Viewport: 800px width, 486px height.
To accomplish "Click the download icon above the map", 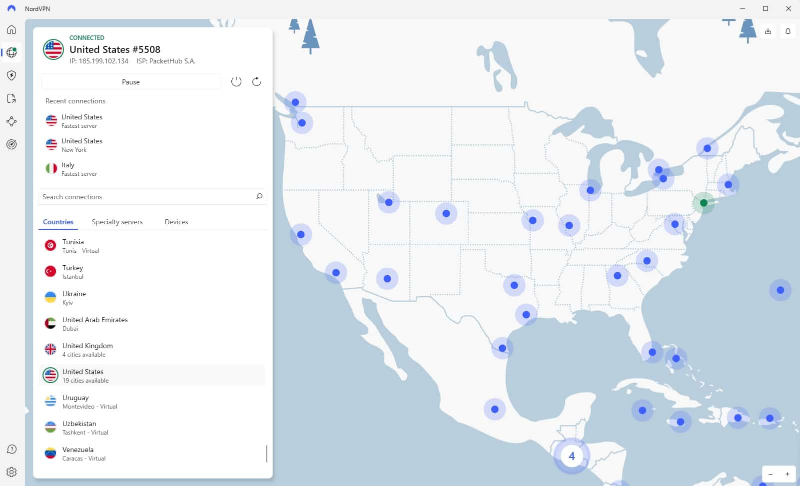I will (768, 31).
